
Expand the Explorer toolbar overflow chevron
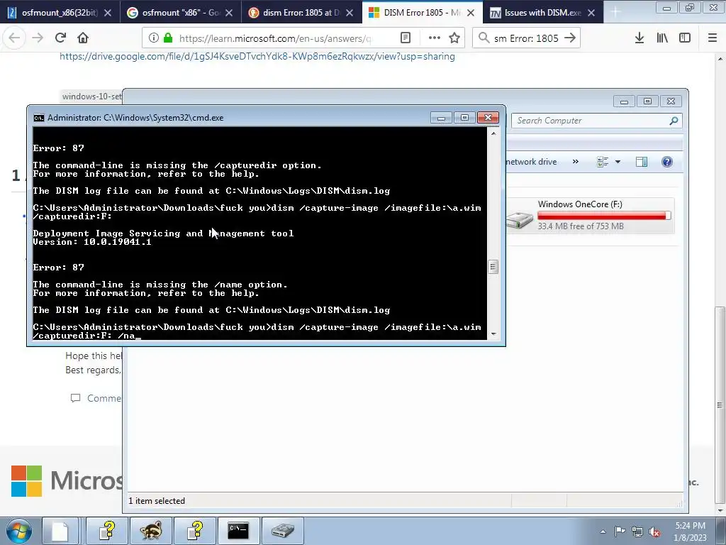576,162
